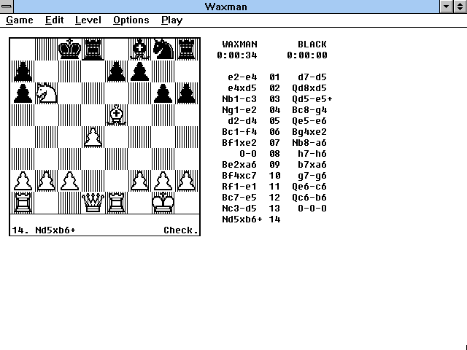Screen dimensions: 467x350
Task: Click the 14. Nd5xb6+ status text
Action: (44, 230)
